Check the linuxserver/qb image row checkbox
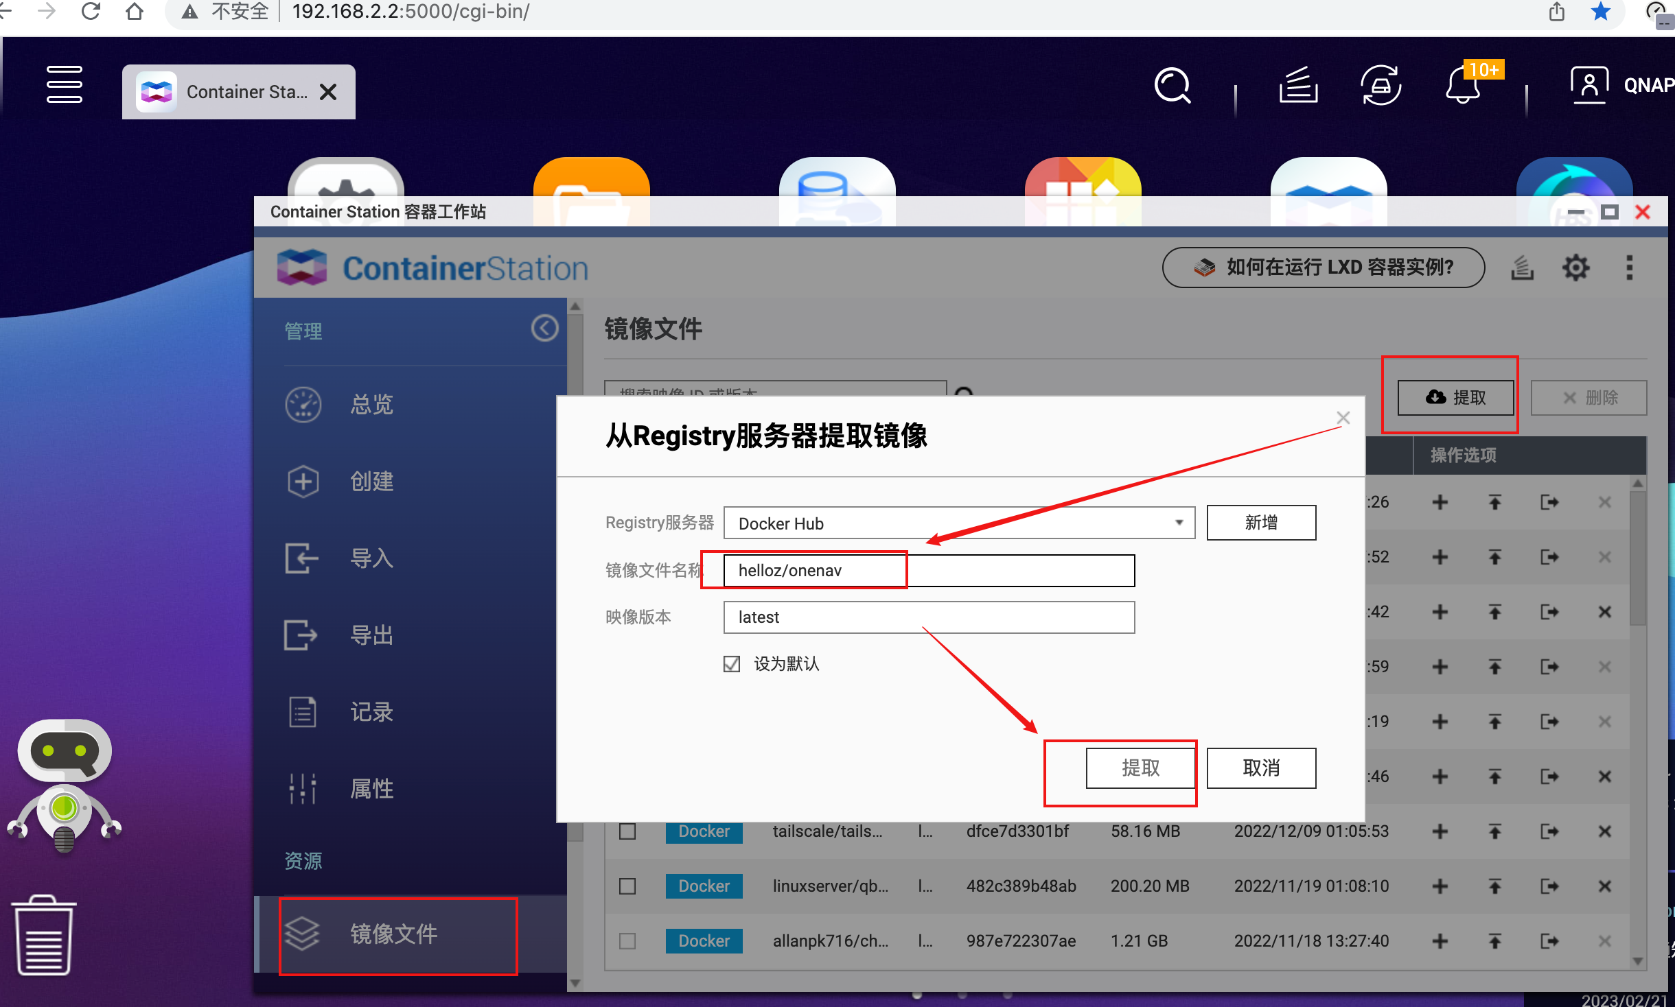1675x1007 pixels. (x=627, y=886)
